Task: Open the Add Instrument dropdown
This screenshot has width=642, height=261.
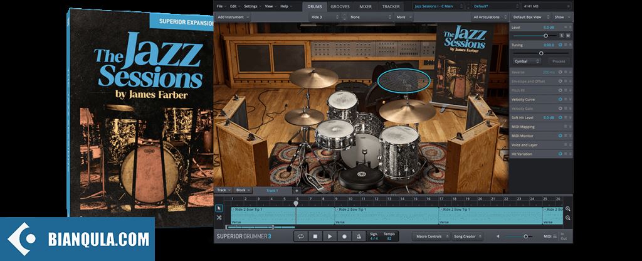Action: pyautogui.click(x=233, y=17)
